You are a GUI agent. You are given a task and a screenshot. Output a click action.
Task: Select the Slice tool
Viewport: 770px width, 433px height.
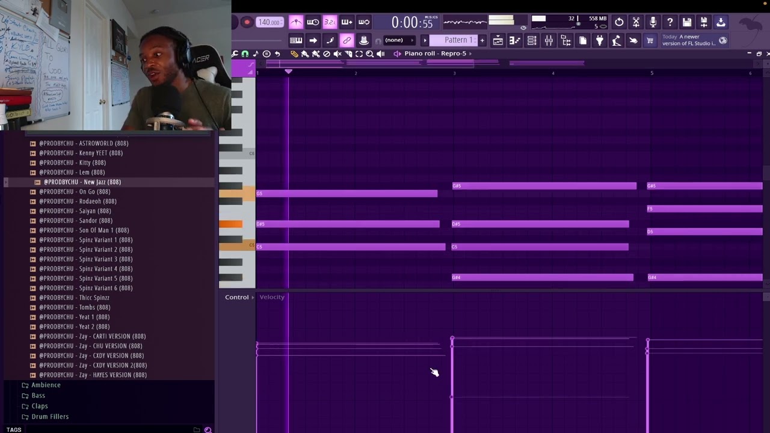[x=348, y=54]
